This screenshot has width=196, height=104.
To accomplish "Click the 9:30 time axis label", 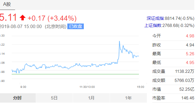I will pyautogui.click(x=23, y=87).
